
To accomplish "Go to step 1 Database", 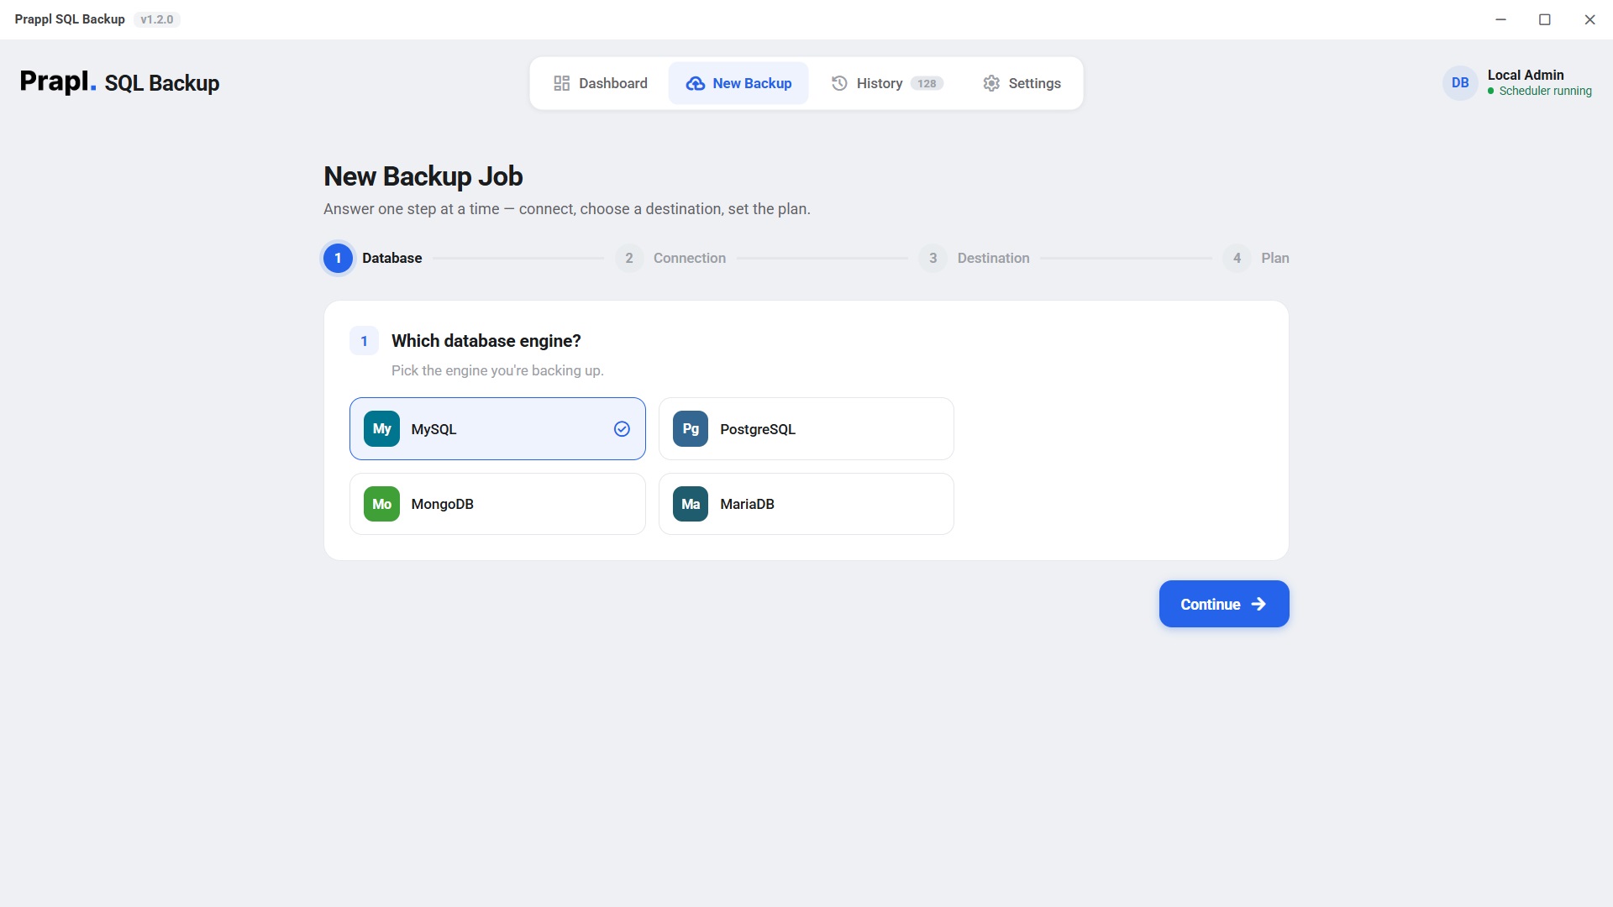I will pyautogui.click(x=373, y=258).
